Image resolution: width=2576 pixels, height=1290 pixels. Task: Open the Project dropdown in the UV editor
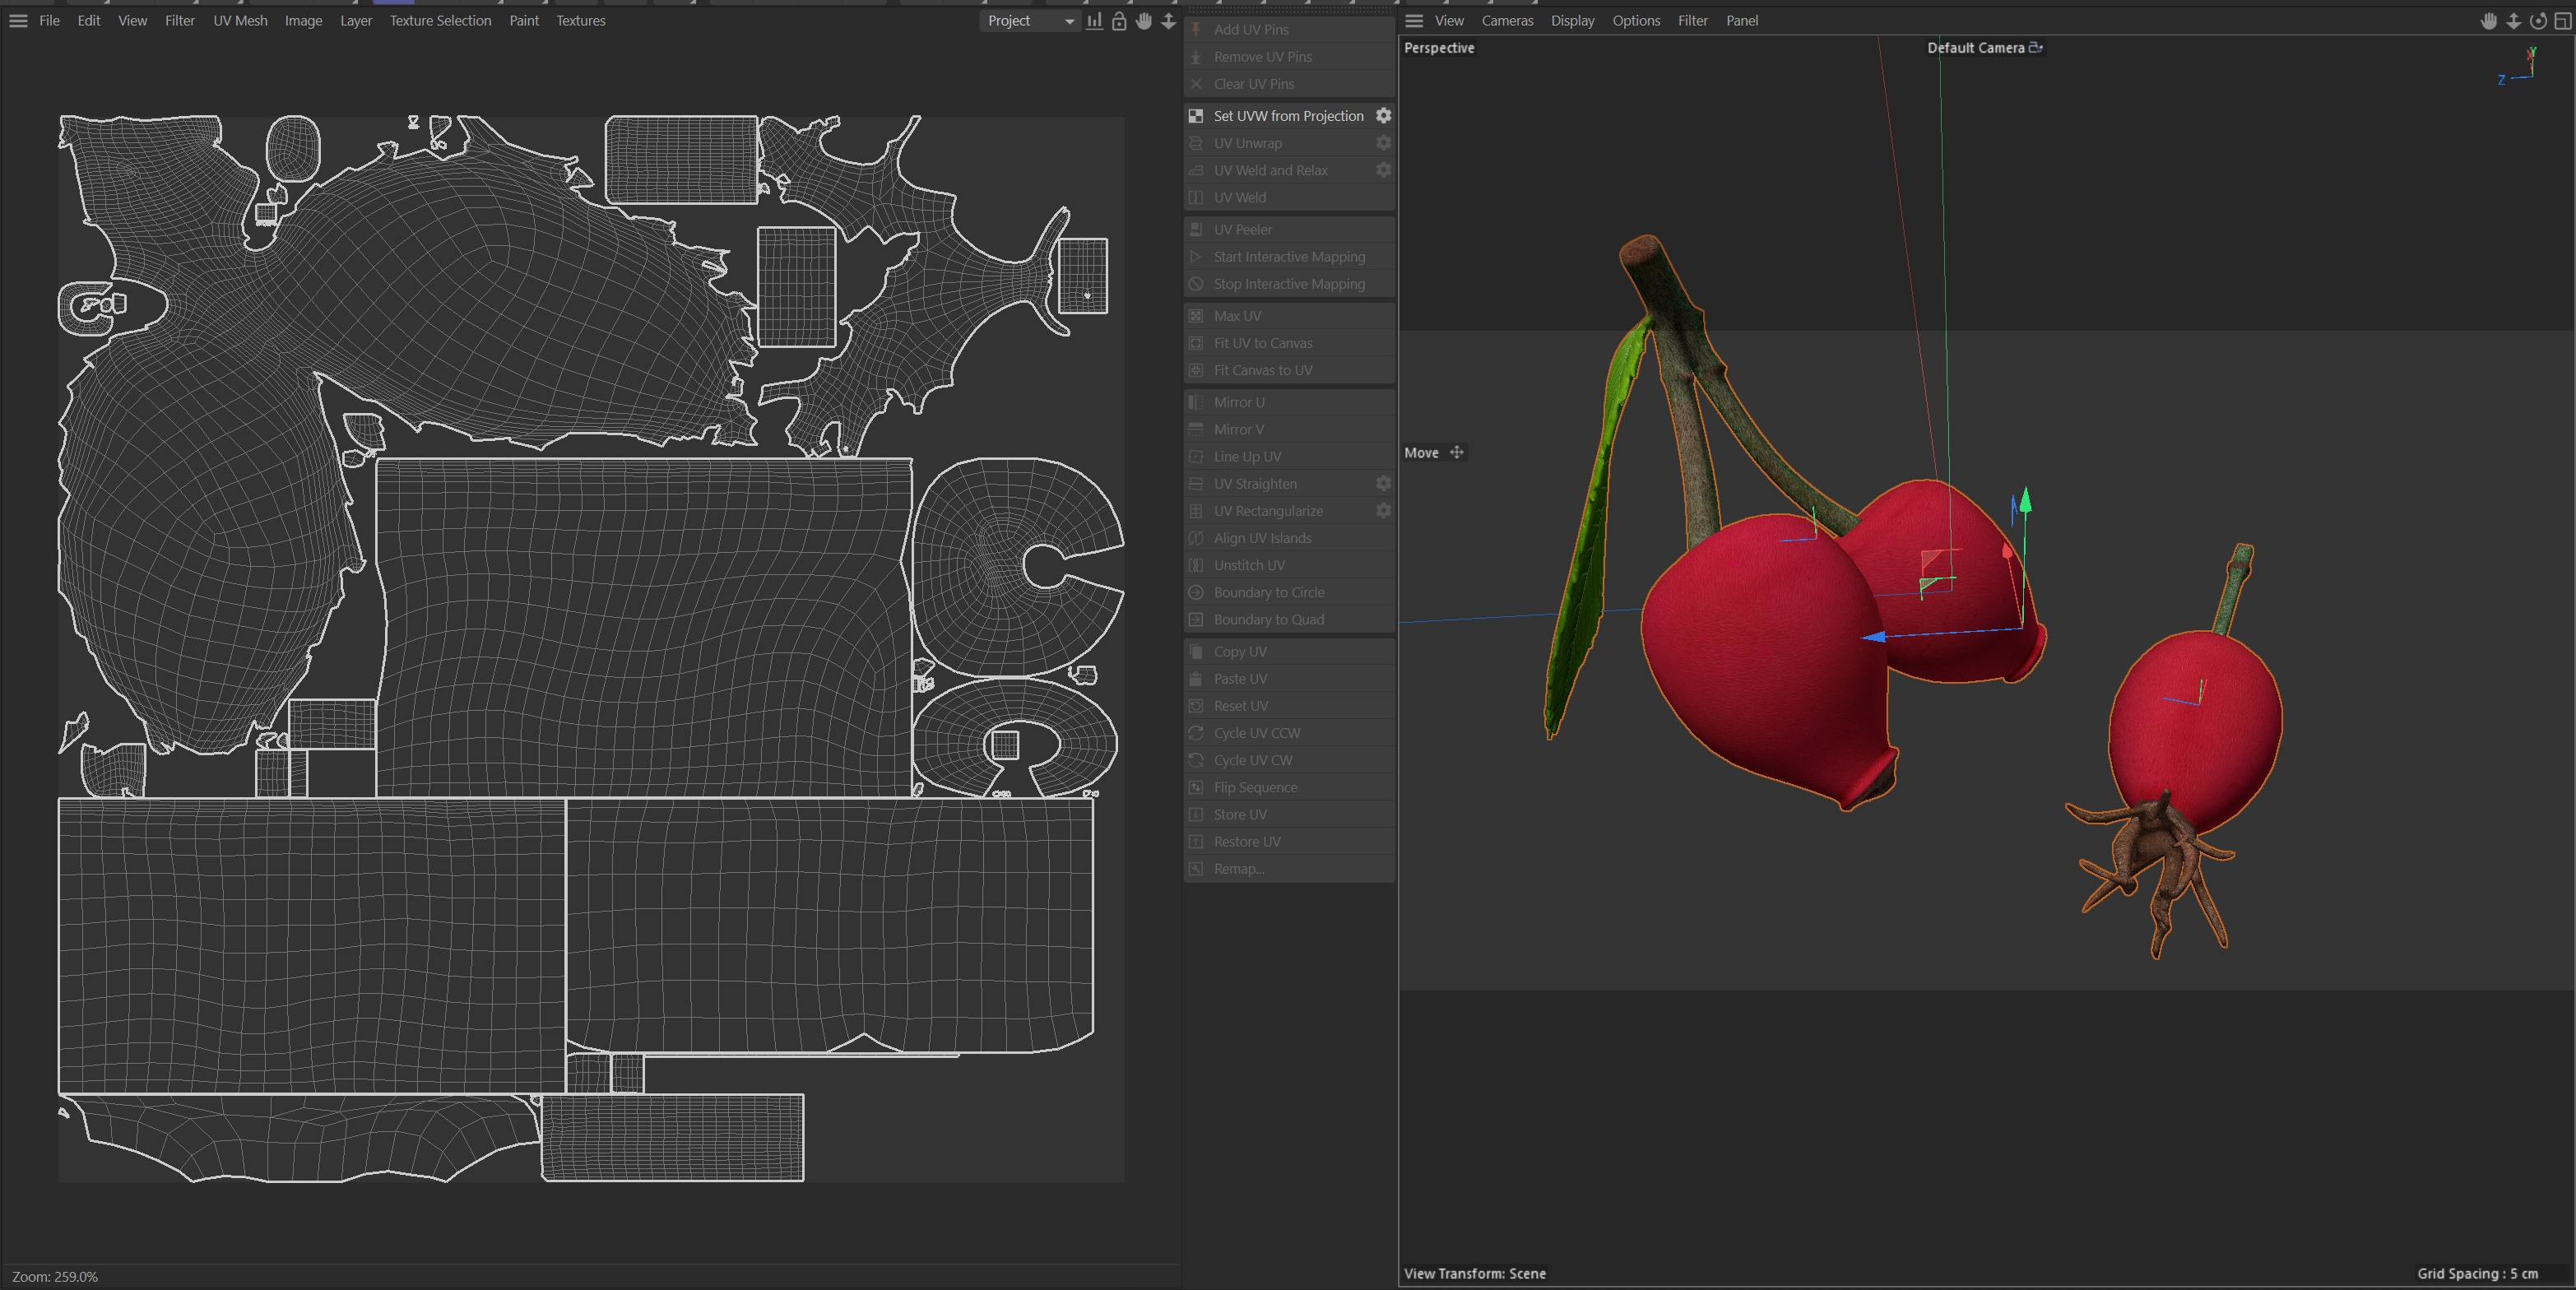[x=1030, y=21]
